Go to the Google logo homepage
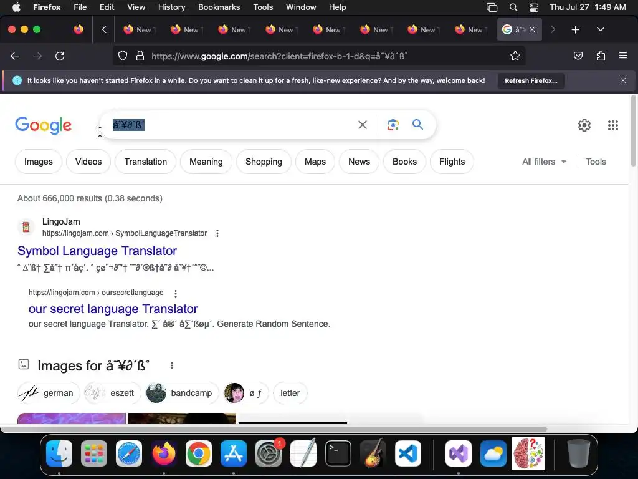The image size is (638, 479). pyautogui.click(x=44, y=125)
